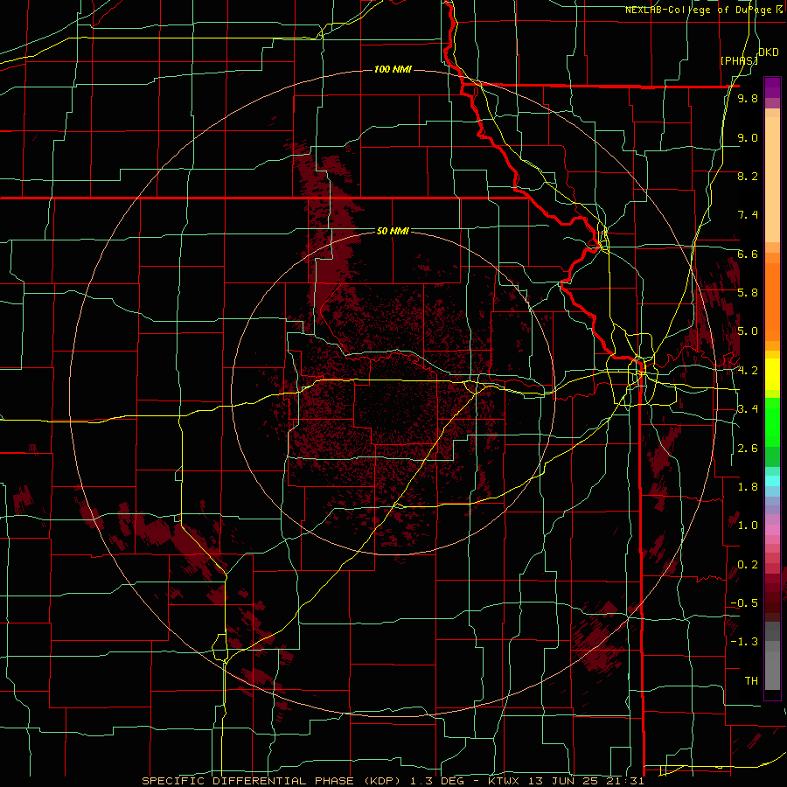Select the 5.0 scale value
This screenshot has width=787, height=787.
[x=748, y=331]
